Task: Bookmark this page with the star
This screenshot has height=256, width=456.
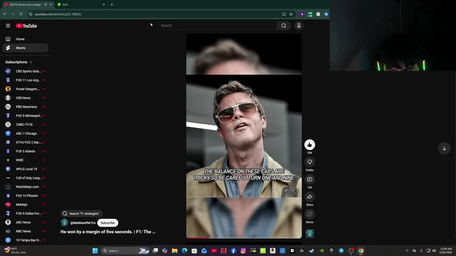Action: [291, 14]
